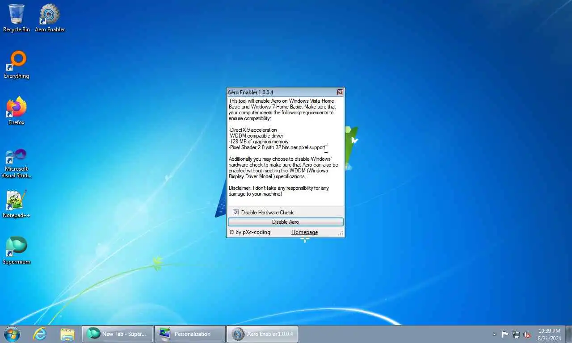Click the '-128 MB of graphics memory' line

coord(259,142)
